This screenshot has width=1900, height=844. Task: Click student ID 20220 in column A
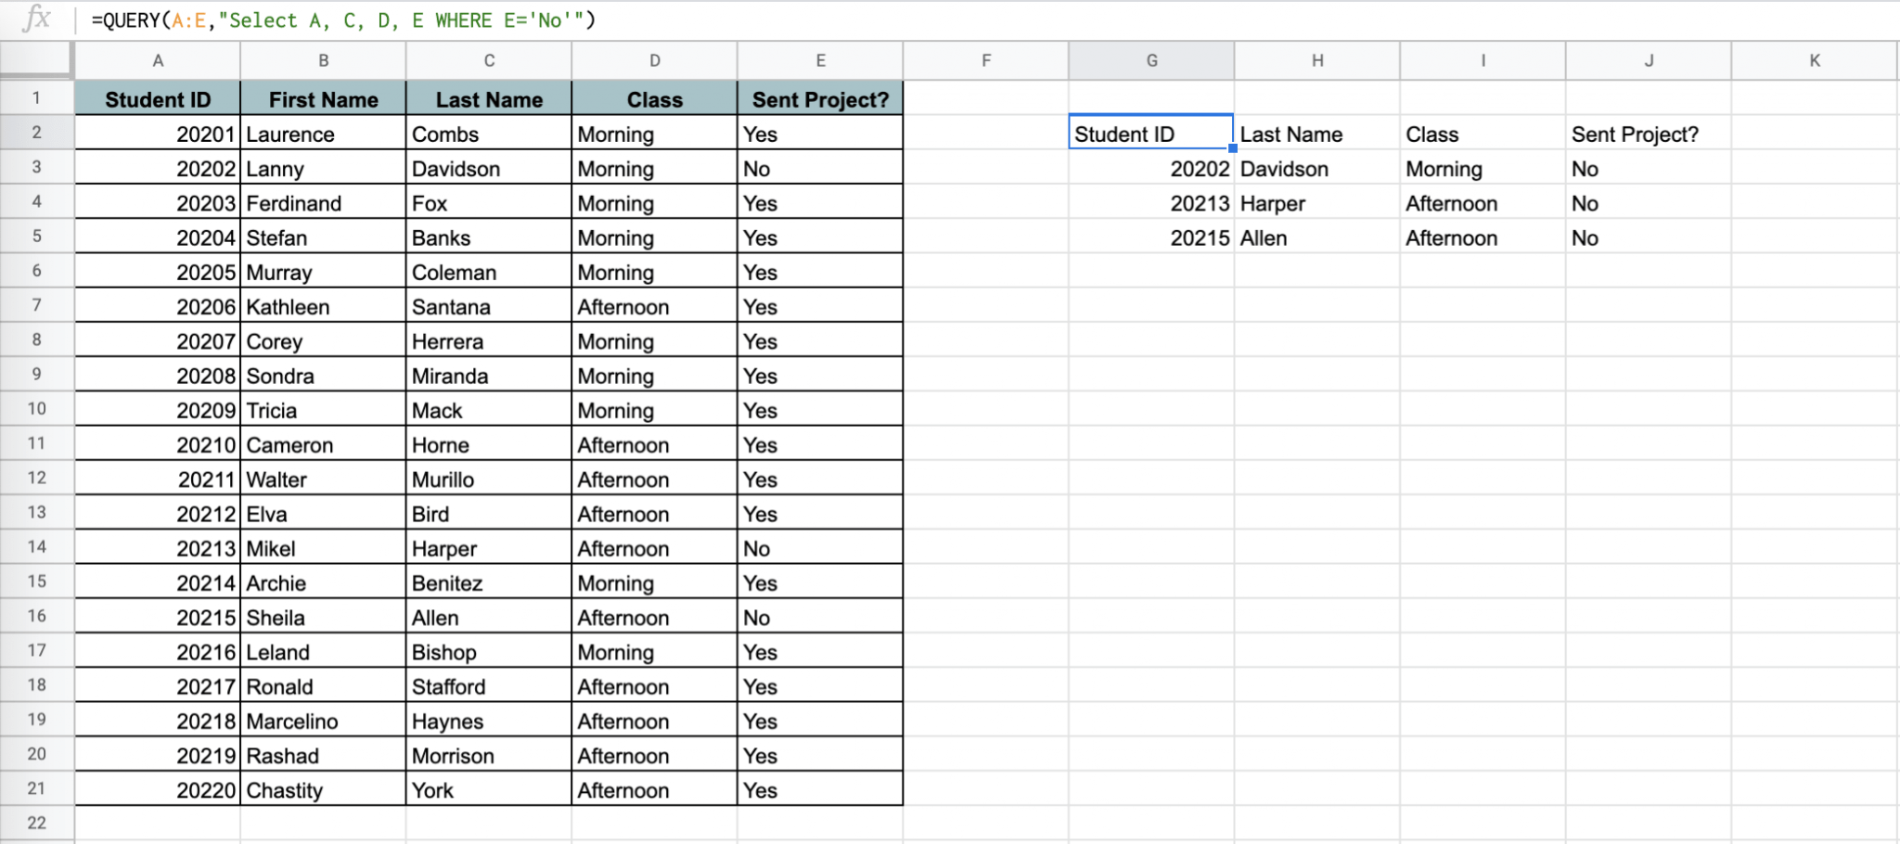click(x=158, y=790)
